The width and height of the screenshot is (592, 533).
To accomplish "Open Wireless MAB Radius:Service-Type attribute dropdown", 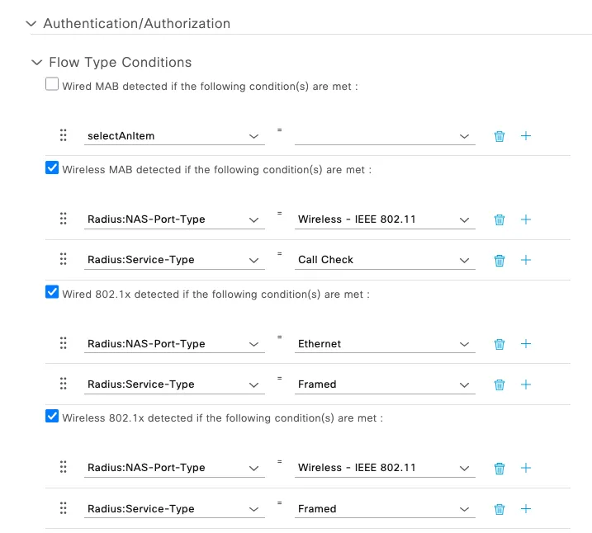I will click(174, 260).
